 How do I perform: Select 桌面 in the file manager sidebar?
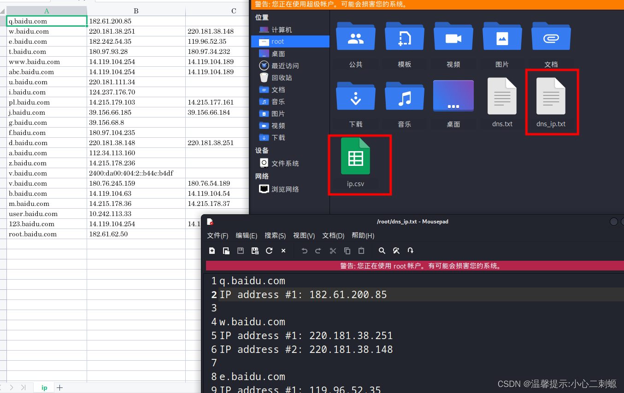(290, 53)
